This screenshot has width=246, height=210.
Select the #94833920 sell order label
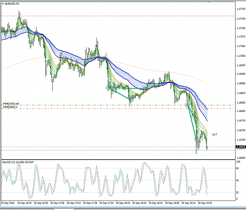11,104
